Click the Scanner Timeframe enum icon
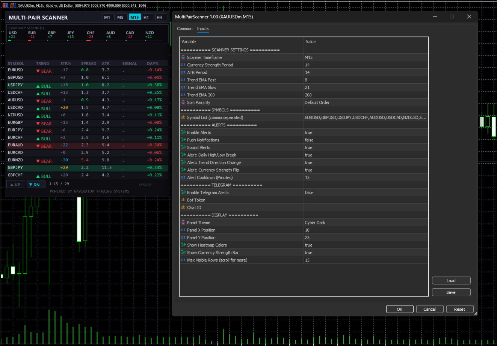This screenshot has height=346, width=497. tap(183, 57)
